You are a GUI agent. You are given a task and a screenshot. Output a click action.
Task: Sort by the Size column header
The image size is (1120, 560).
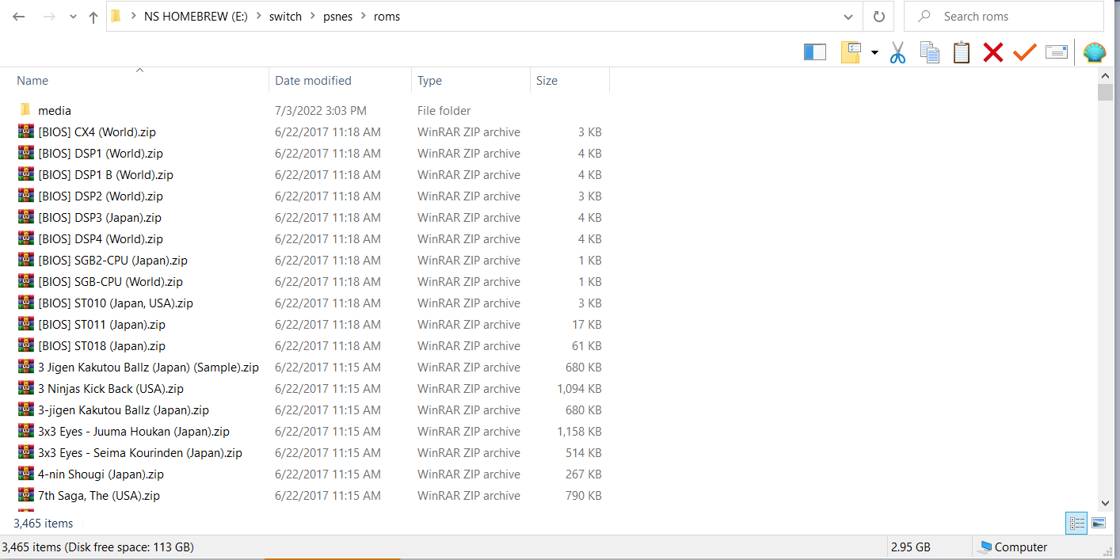click(570, 81)
